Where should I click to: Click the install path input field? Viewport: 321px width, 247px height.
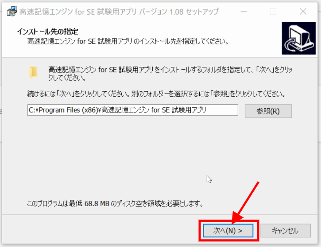pyautogui.click(x=133, y=110)
